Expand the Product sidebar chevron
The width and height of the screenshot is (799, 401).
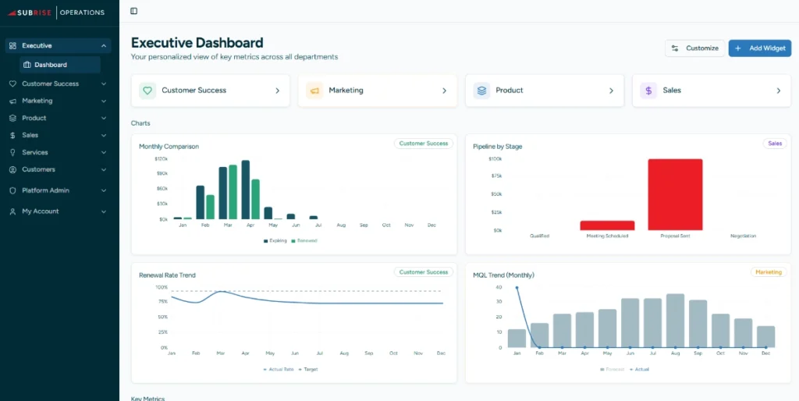(104, 119)
